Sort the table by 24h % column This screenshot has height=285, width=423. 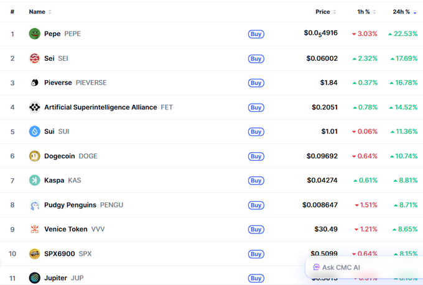tap(404, 12)
